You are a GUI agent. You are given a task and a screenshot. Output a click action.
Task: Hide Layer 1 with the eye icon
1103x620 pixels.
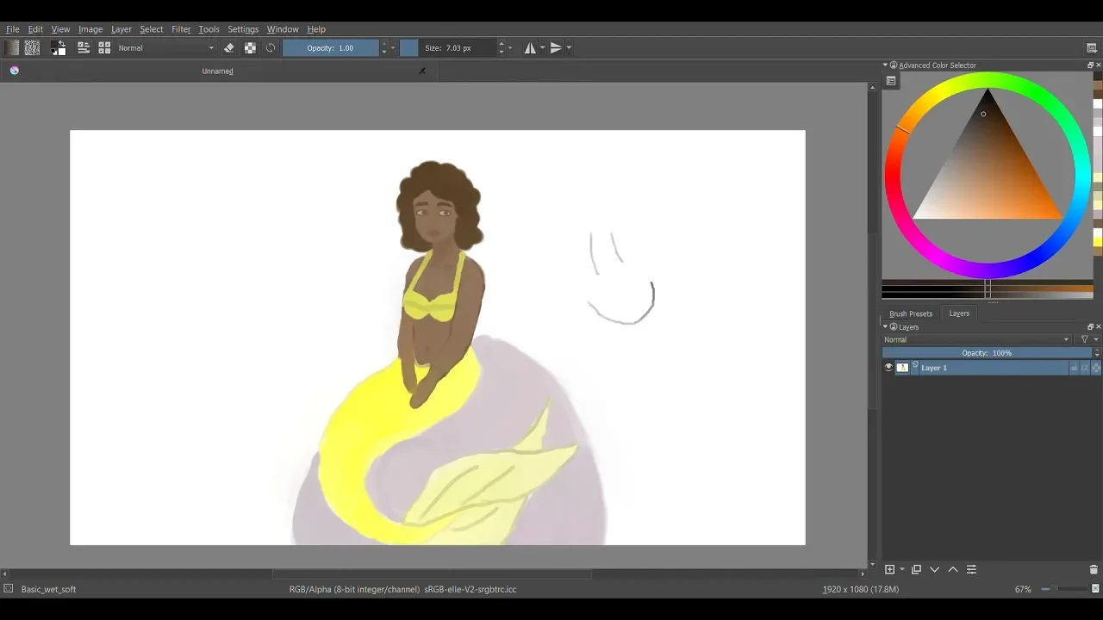pos(888,368)
